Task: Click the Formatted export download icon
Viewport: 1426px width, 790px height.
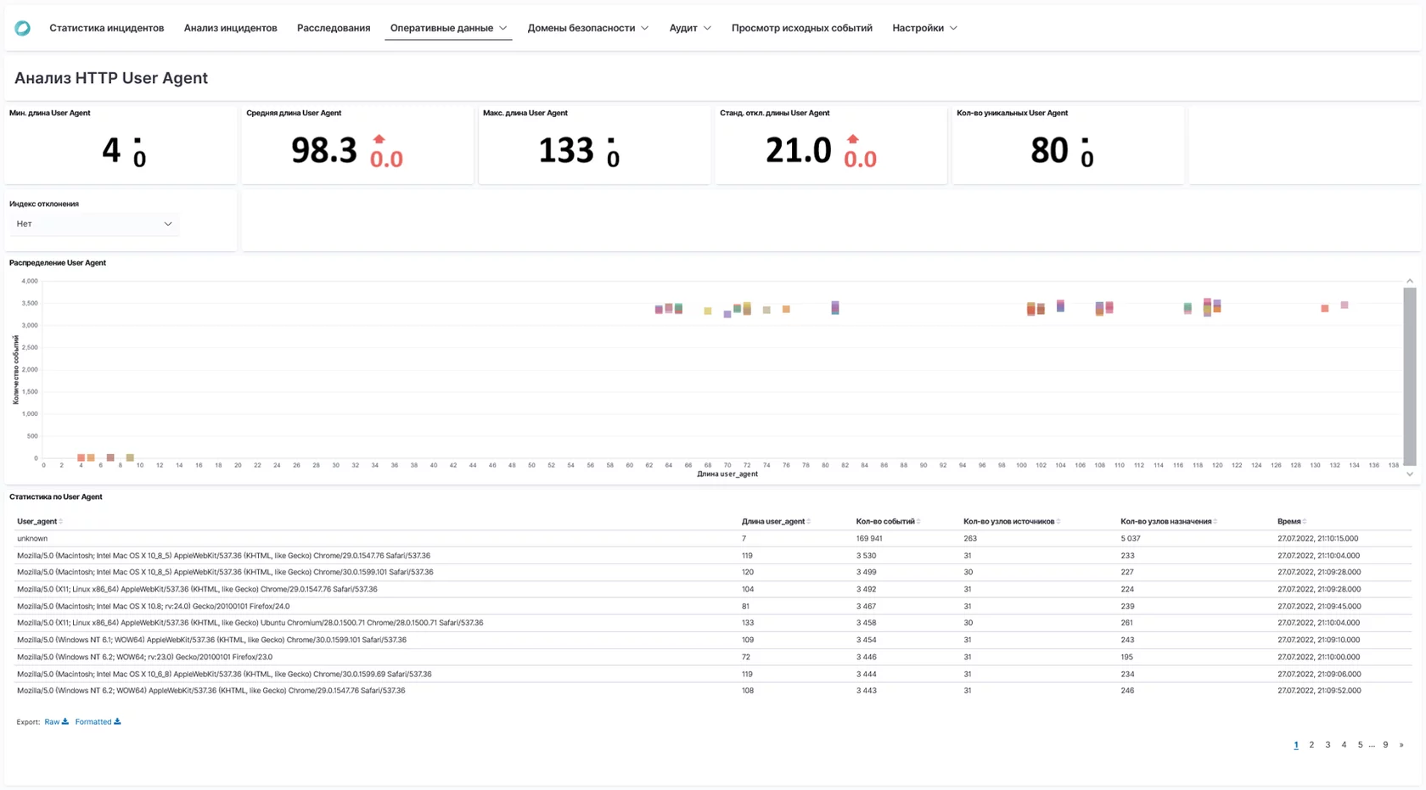Action: click(117, 721)
